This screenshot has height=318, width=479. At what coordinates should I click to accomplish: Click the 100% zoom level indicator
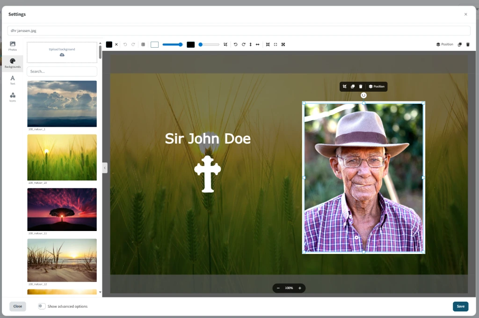coord(289,288)
